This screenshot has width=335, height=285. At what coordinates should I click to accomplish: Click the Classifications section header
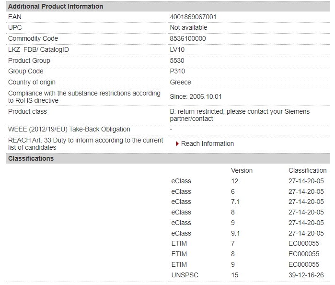[31, 158]
